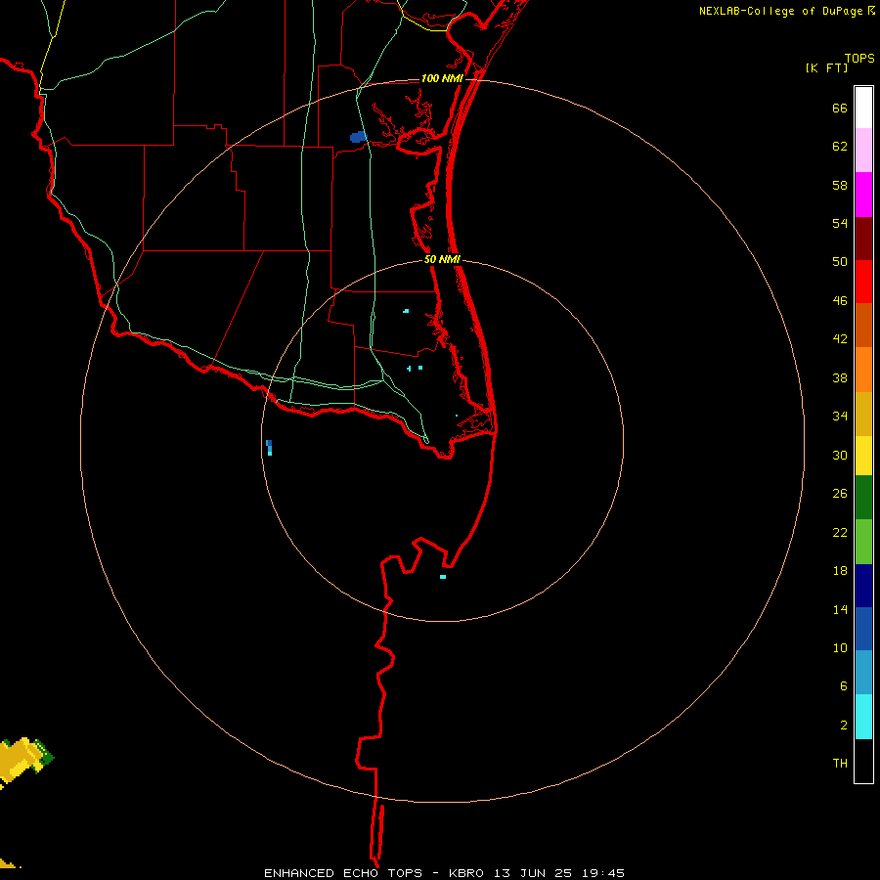Click the '14' legend value
880x880 pixels.
pyautogui.click(x=840, y=609)
